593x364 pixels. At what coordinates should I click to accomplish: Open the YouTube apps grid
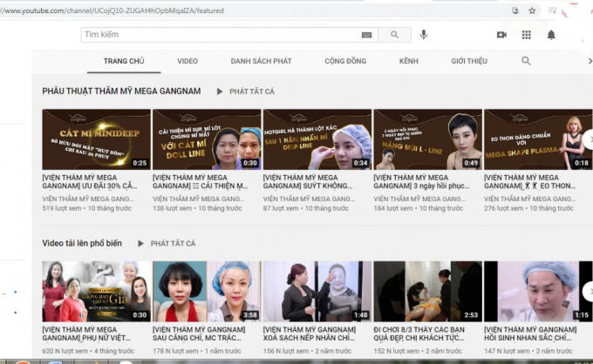click(x=526, y=35)
